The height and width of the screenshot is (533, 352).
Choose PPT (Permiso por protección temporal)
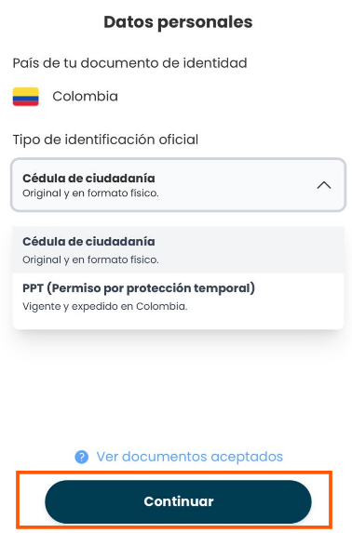pyautogui.click(x=179, y=297)
